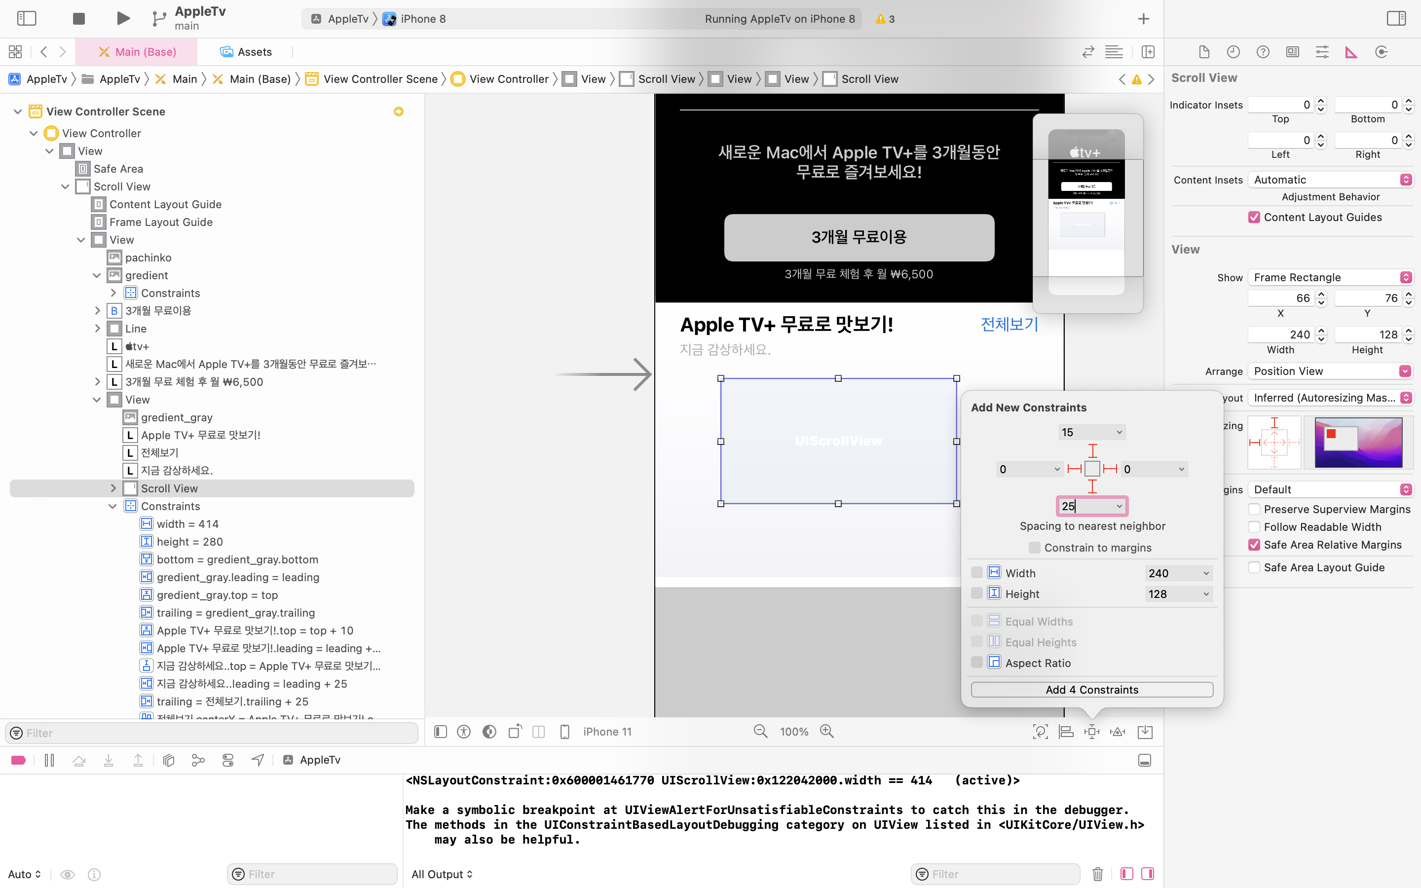Check the Width constraint box
1421x888 pixels.
click(976, 573)
